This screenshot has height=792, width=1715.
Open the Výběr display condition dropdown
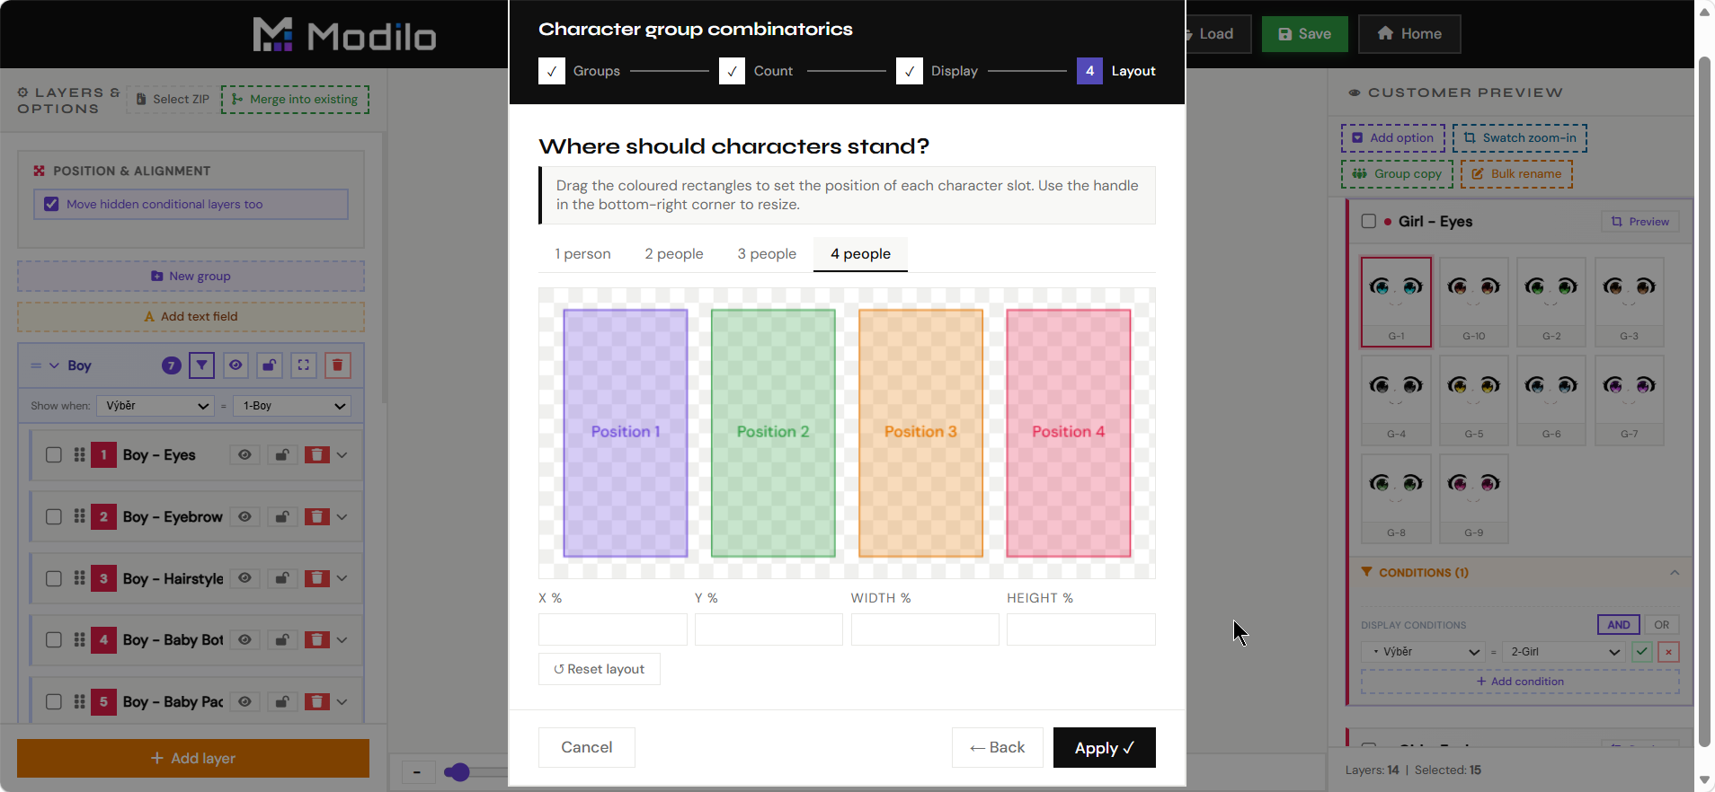pyautogui.click(x=1423, y=652)
